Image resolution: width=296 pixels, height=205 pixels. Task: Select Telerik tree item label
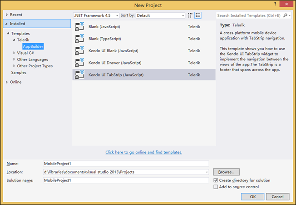[23, 40]
